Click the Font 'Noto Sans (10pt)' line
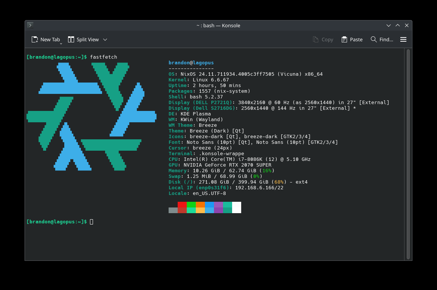 (x=253, y=142)
